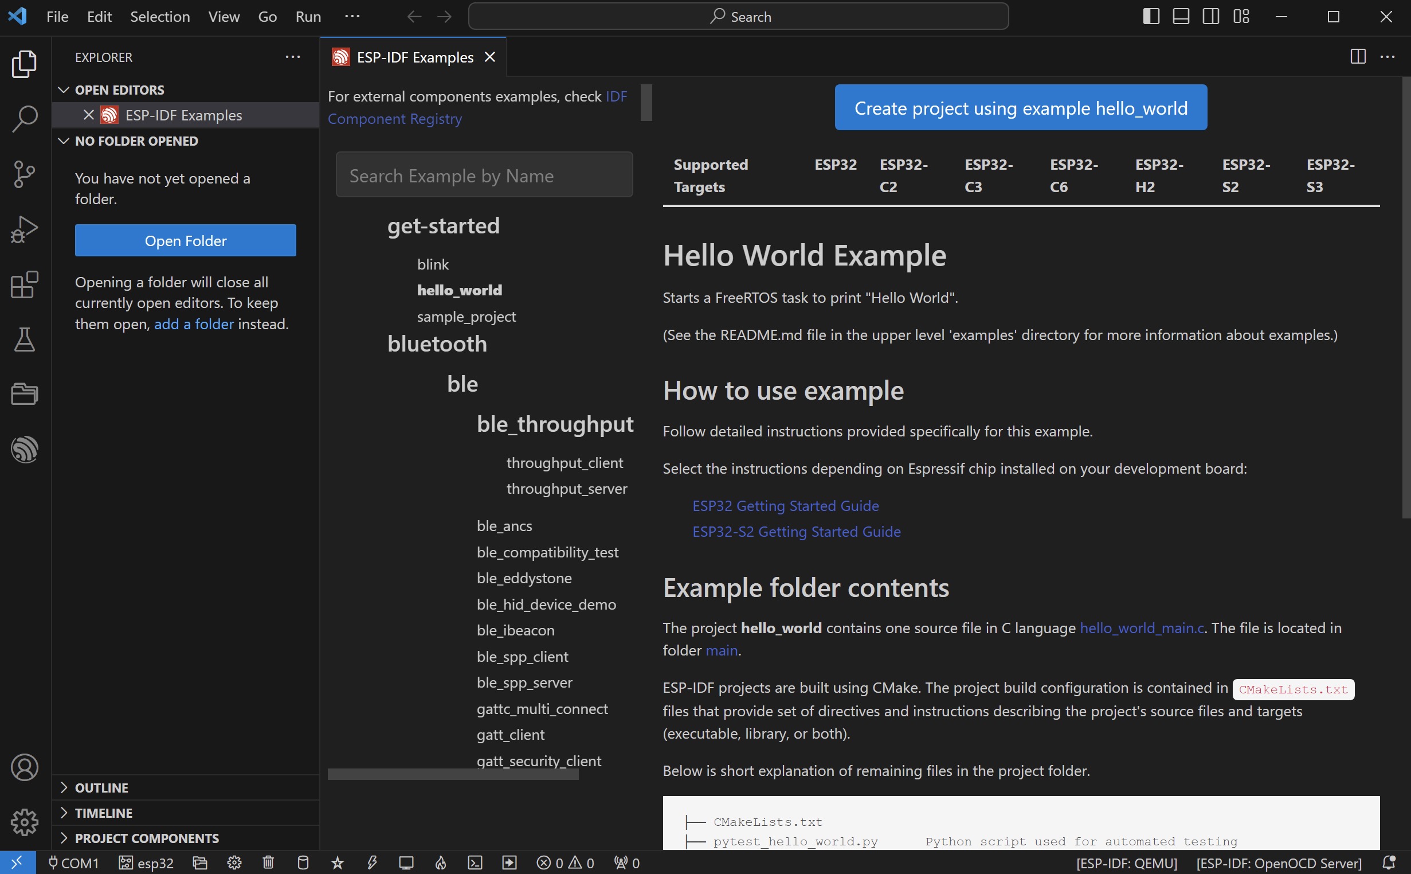Select the Remote Explorer sidebar icon
The width and height of the screenshot is (1411, 874).
[24, 393]
